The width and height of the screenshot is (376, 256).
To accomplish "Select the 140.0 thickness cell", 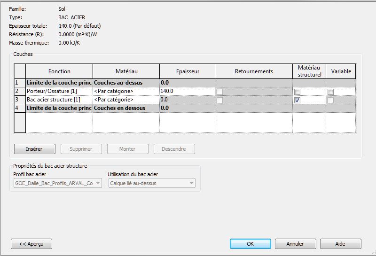I will [x=187, y=91].
